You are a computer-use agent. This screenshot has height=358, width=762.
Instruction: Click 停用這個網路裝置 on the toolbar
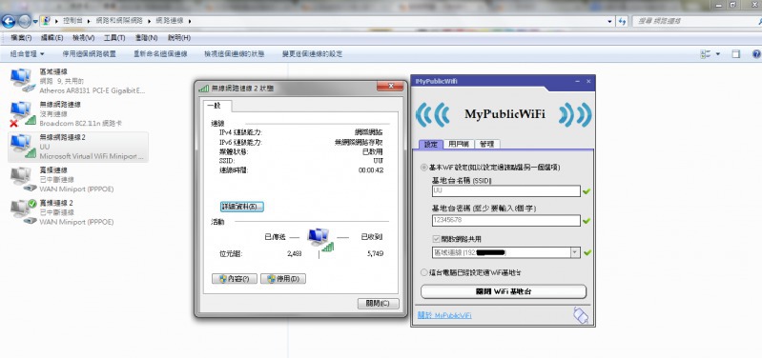coord(89,54)
